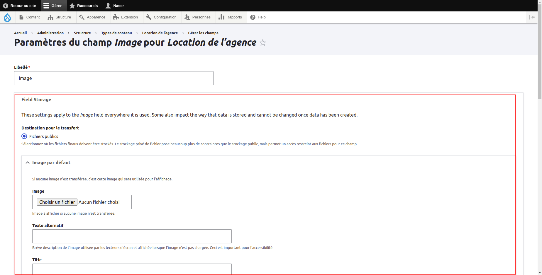Open the Personnes admin menu
This screenshot has height=275, width=542.
(x=198, y=17)
